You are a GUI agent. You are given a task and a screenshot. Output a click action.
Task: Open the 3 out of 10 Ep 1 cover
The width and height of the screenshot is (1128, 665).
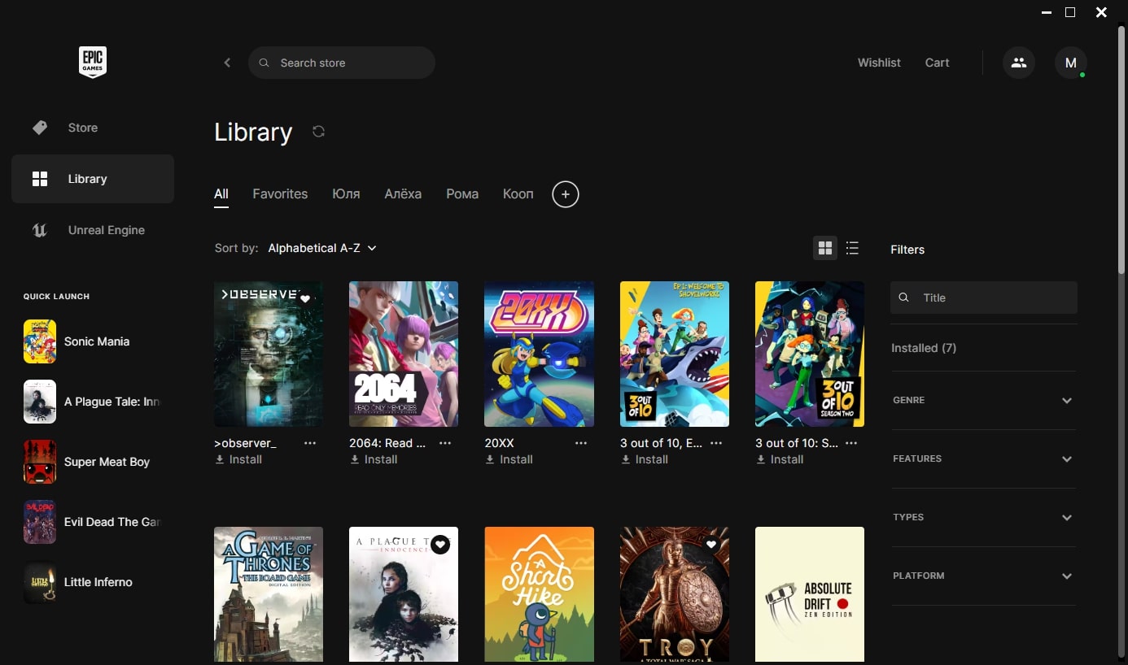[675, 354]
